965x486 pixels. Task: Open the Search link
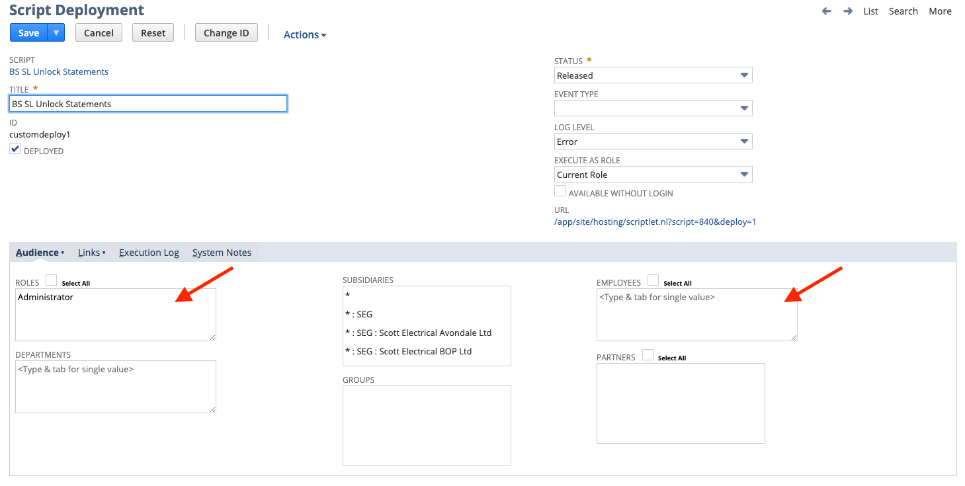[903, 11]
